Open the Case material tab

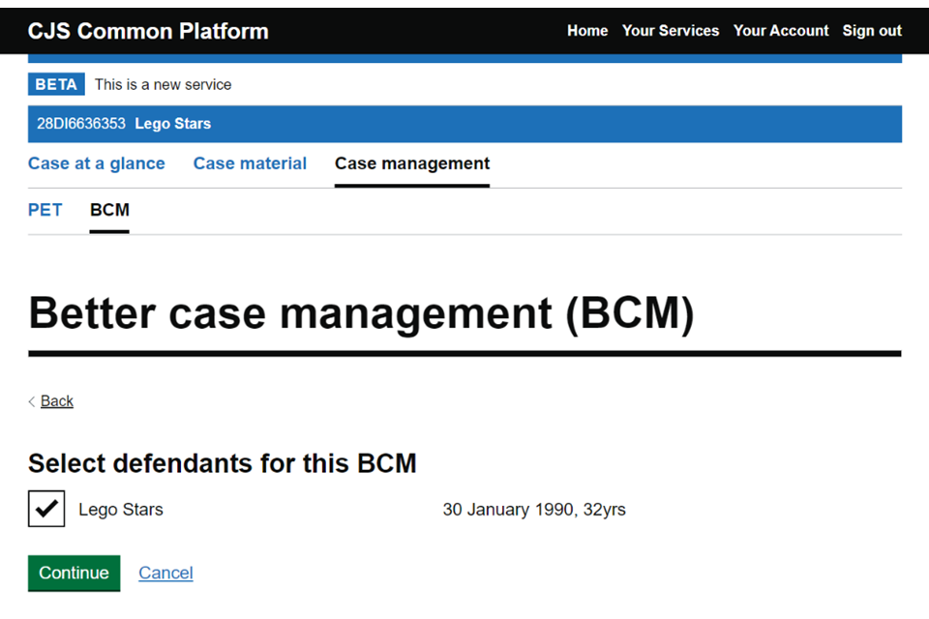[250, 163]
